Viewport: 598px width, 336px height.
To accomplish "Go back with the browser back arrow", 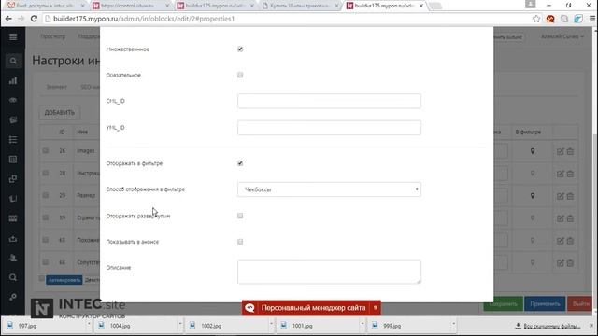I will point(8,19).
